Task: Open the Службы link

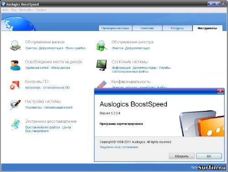Action: [165, 68]
